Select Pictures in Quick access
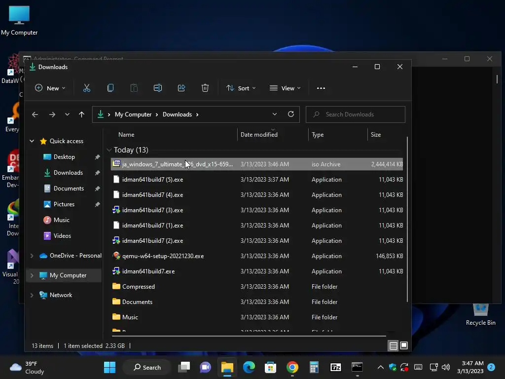The image size is (505, 379). click(64, 204)
